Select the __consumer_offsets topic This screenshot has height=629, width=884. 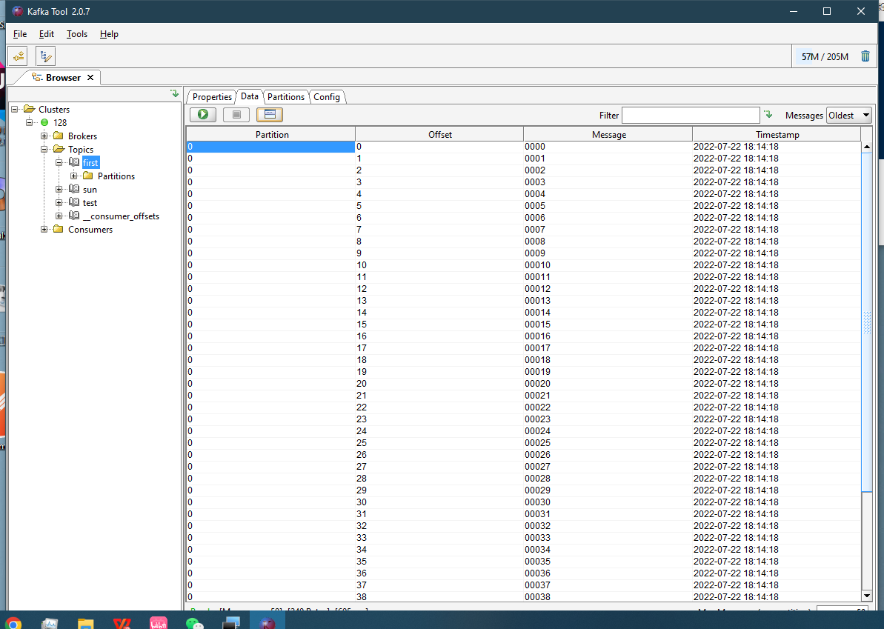[x=121, y=216]
